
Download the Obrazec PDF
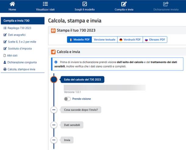click(x=155, y=40)
